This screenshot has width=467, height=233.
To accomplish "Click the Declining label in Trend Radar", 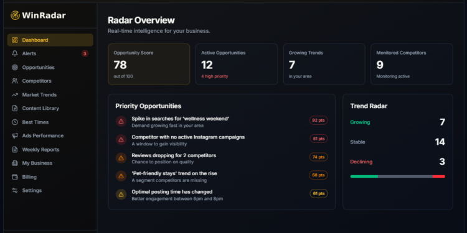I will pyautogui.click(x=361, y=162).
